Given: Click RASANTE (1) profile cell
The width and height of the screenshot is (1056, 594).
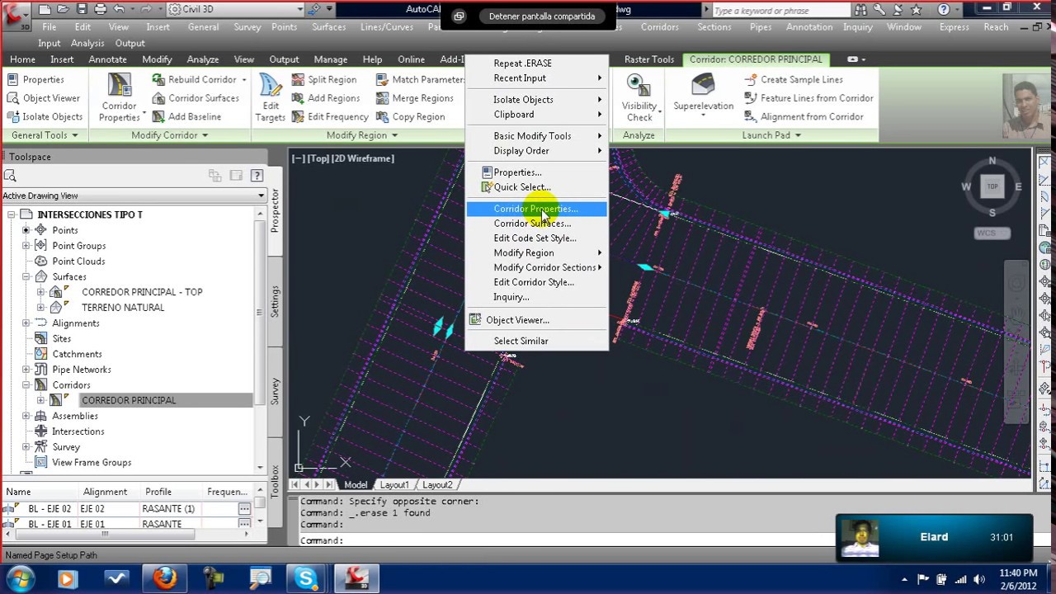Looking at the screenshot, I should 168,509.
